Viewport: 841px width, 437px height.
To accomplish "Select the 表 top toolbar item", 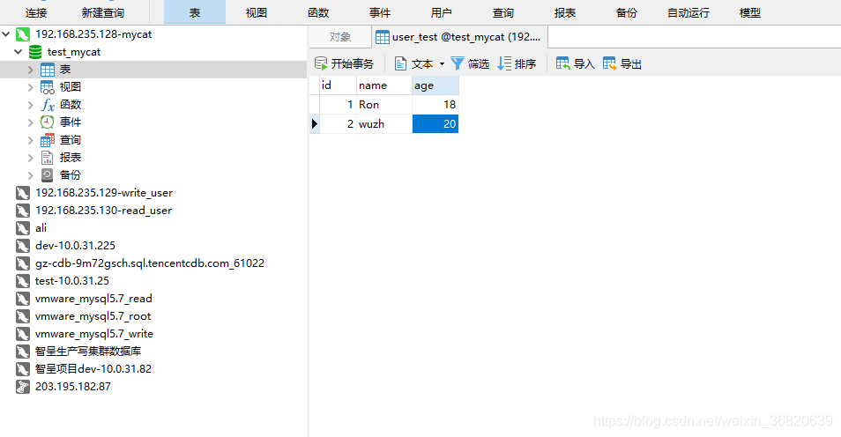I will (x=195, y=12).
